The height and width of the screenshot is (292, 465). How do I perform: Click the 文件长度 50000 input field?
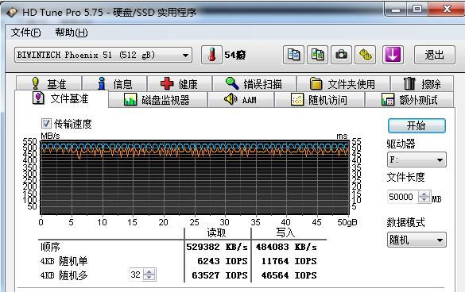tap(403, 197)
